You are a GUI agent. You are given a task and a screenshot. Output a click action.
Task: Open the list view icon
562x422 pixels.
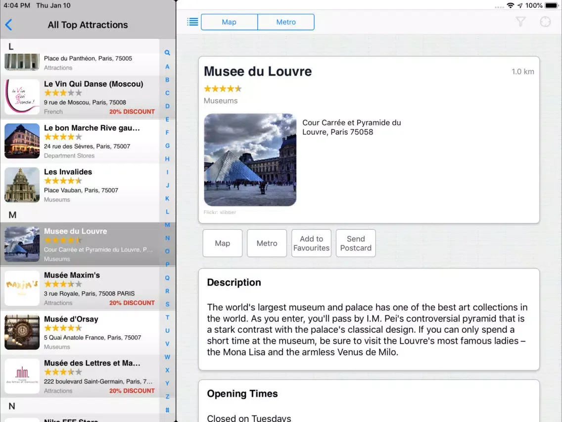pos(192,22)
